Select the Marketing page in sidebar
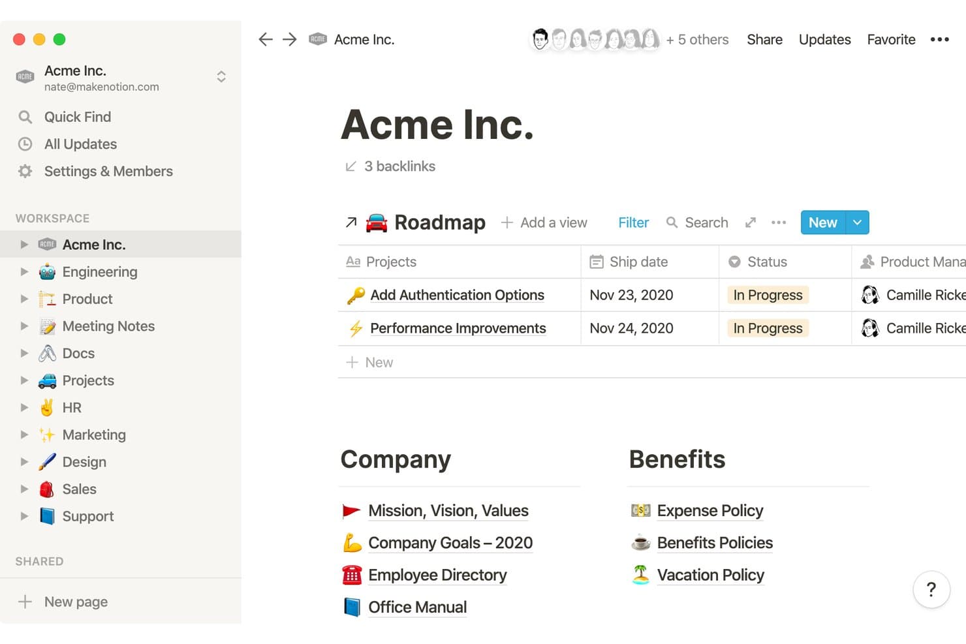Image resolution: width=966 pixels, height=644 pixels. [94, 435]
